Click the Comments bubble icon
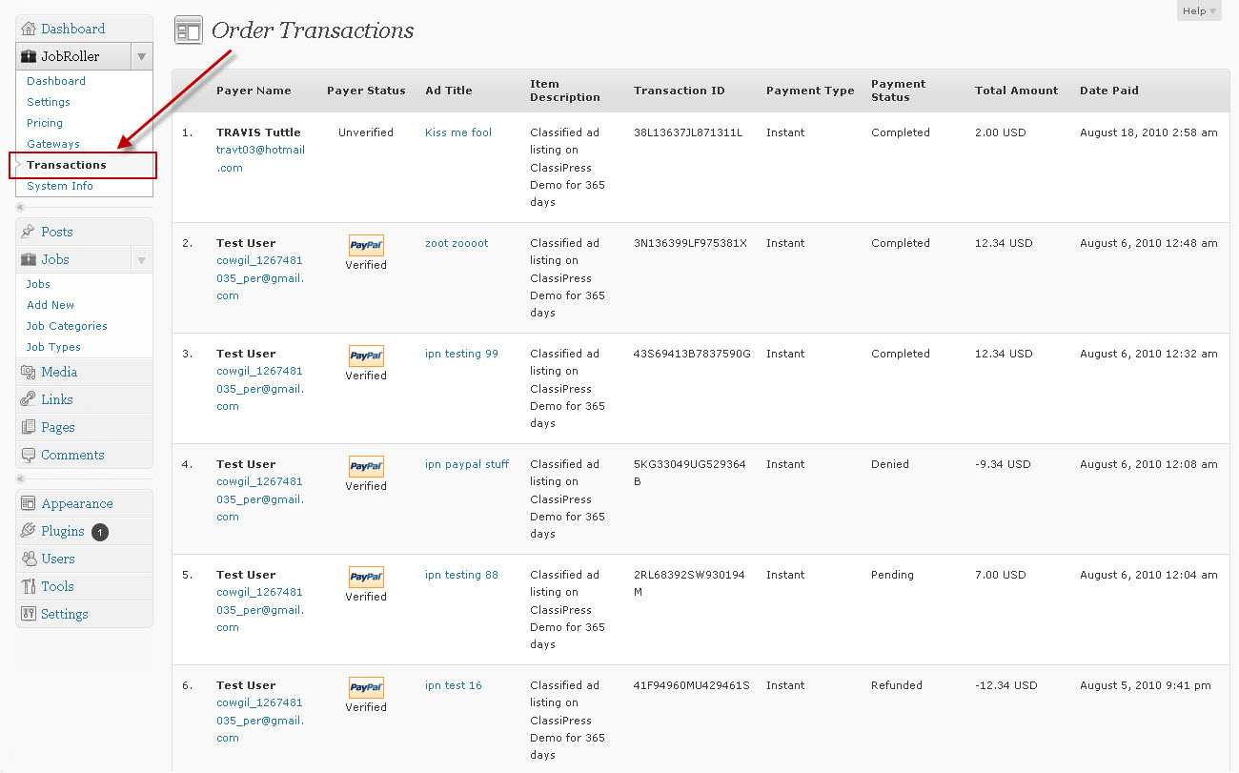Image resolution: width=1239 pixels, height=773 pixels. [29, 455]
